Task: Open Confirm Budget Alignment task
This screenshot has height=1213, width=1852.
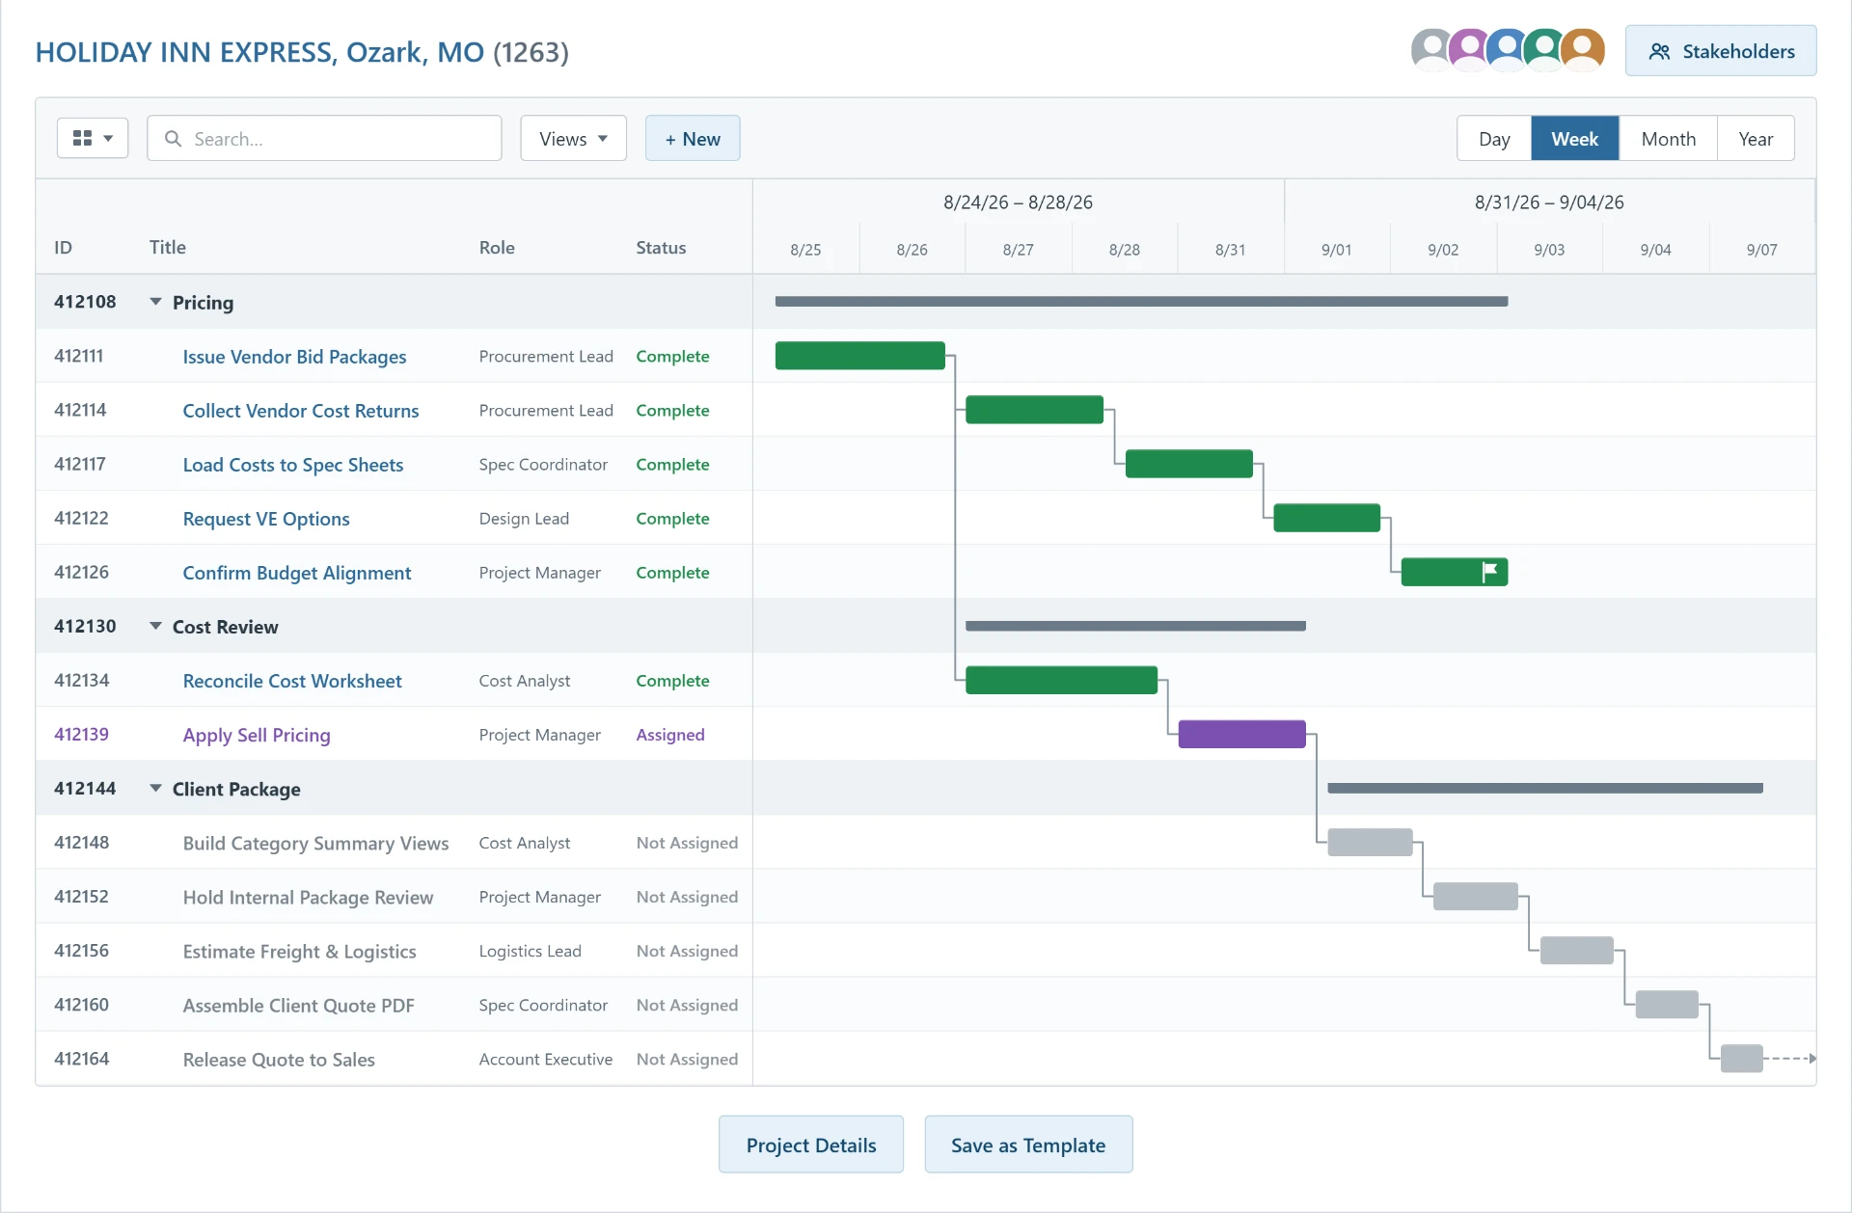Action: pyautogui.click(x=297, y=572)
